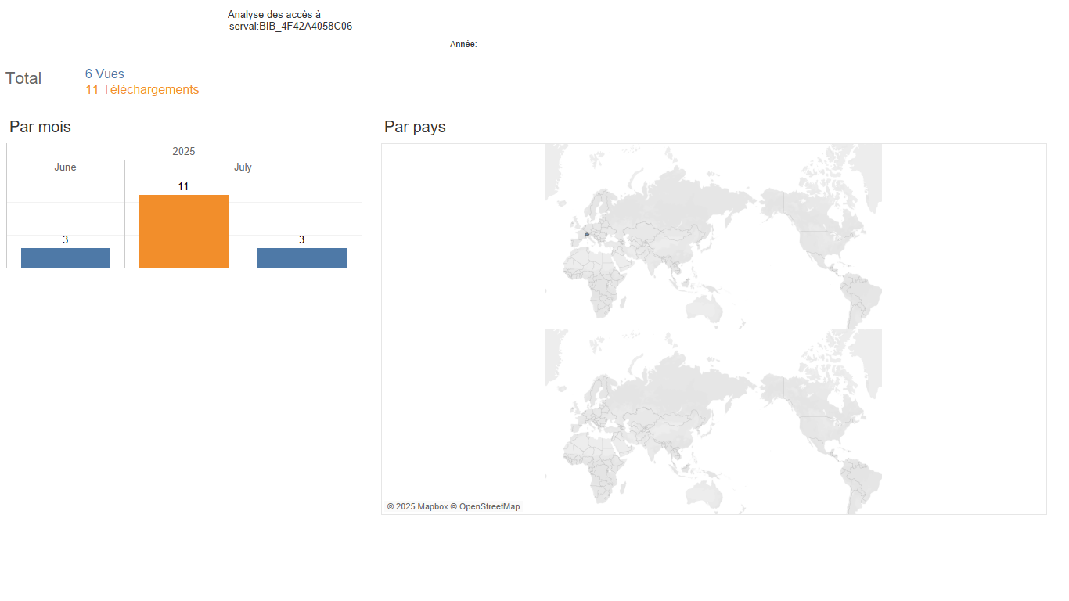The height and width of the screenshot is (601, 1069).
Task: Click the 'Analyse des accès à' title
Action: pos(274,15)
